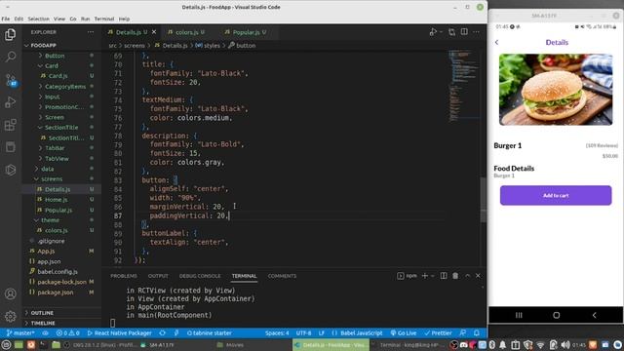
Task: Switch to the Debug Console tab
Action: tap(200, 276)
